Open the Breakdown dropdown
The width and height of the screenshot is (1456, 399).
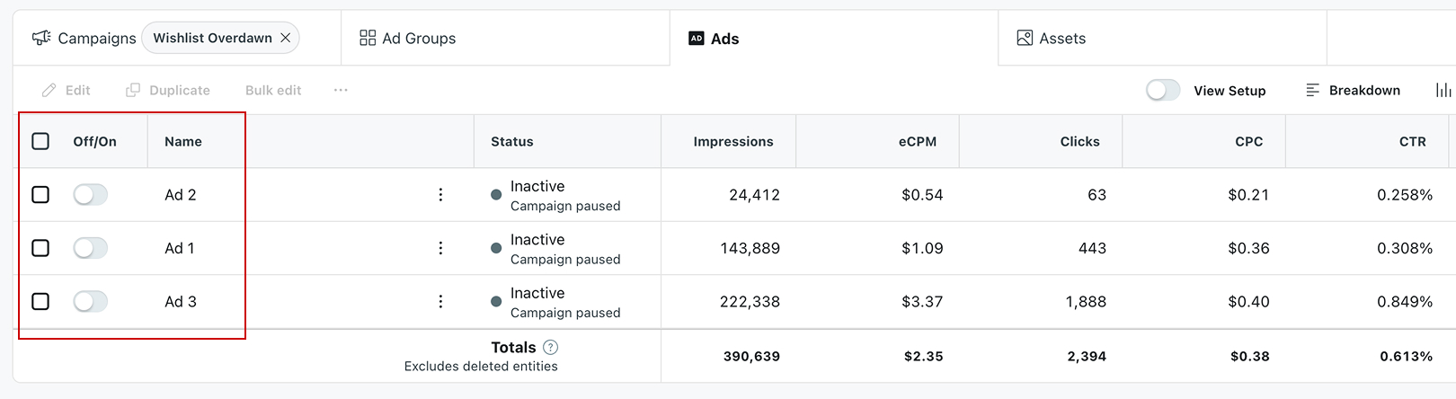pos(1353,90)
